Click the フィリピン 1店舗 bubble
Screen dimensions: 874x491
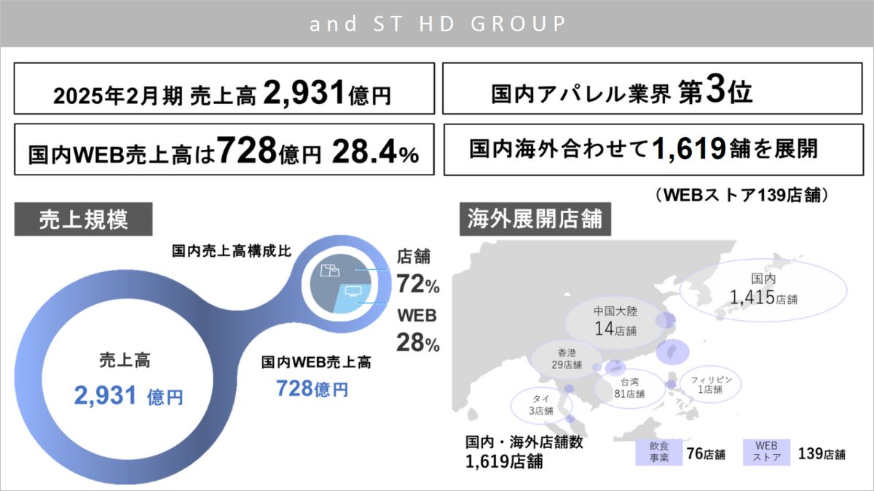(x=705, y=383)
